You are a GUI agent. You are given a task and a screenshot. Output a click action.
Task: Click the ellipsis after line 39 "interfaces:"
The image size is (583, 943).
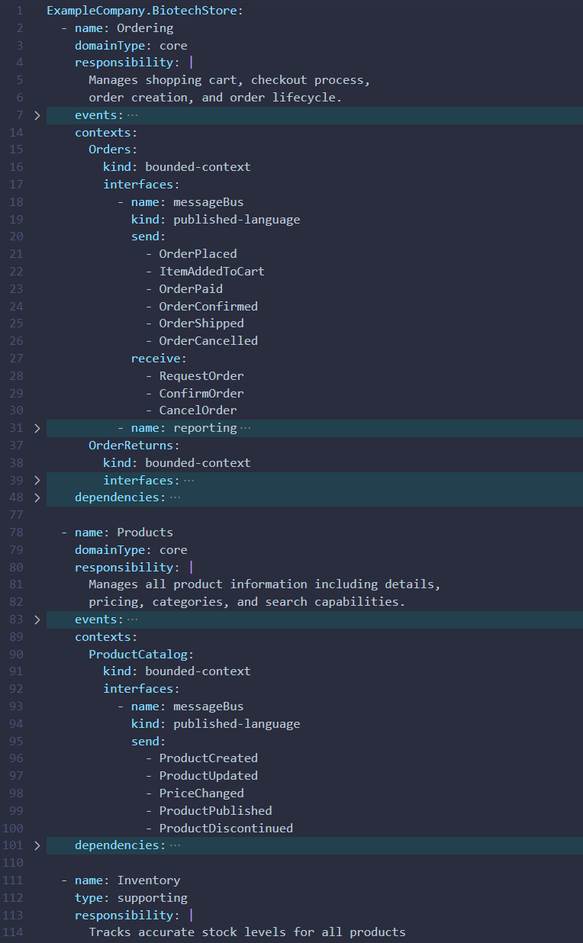point(189,480)
